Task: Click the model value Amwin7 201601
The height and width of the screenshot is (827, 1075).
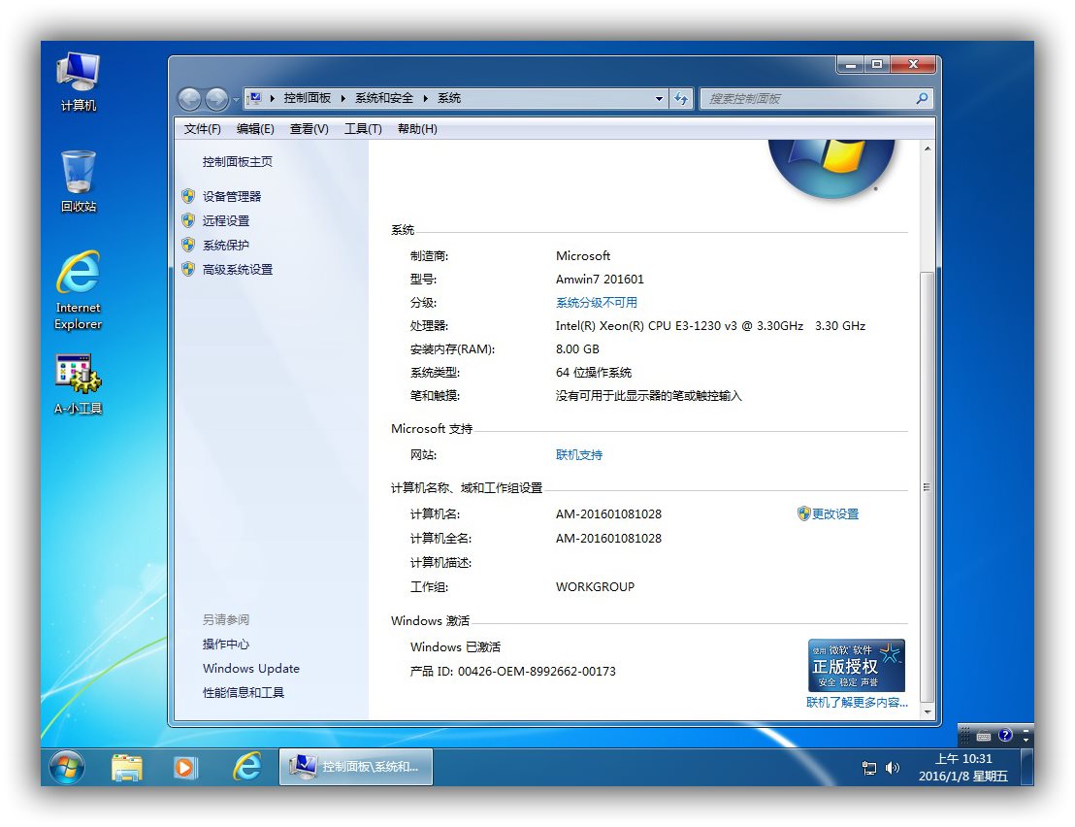Action: coord(600,280)
